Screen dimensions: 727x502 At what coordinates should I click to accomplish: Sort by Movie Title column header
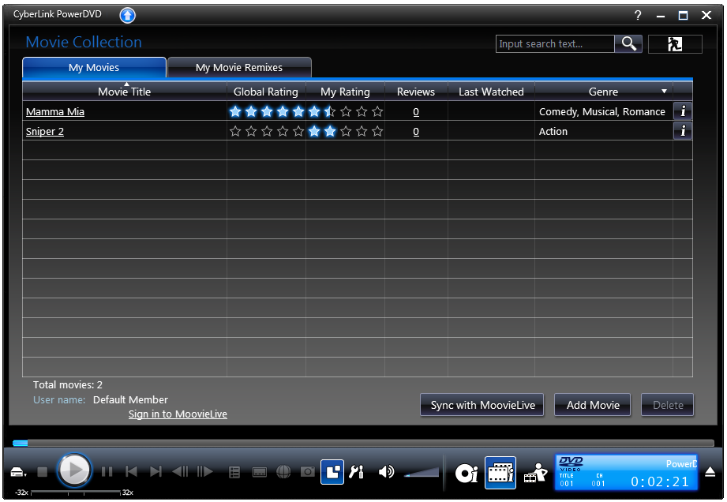click(x=124, y=92)
